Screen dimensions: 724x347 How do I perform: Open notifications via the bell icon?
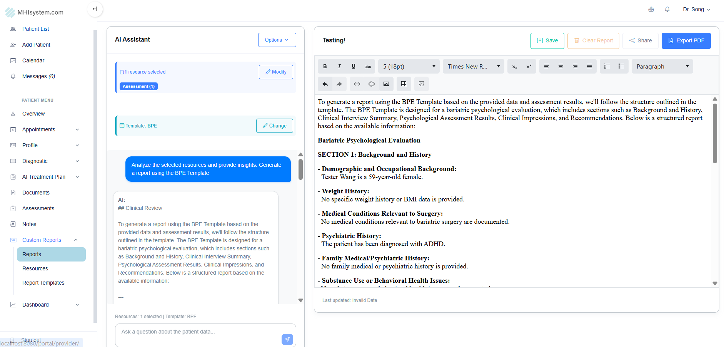pos(667,9)
